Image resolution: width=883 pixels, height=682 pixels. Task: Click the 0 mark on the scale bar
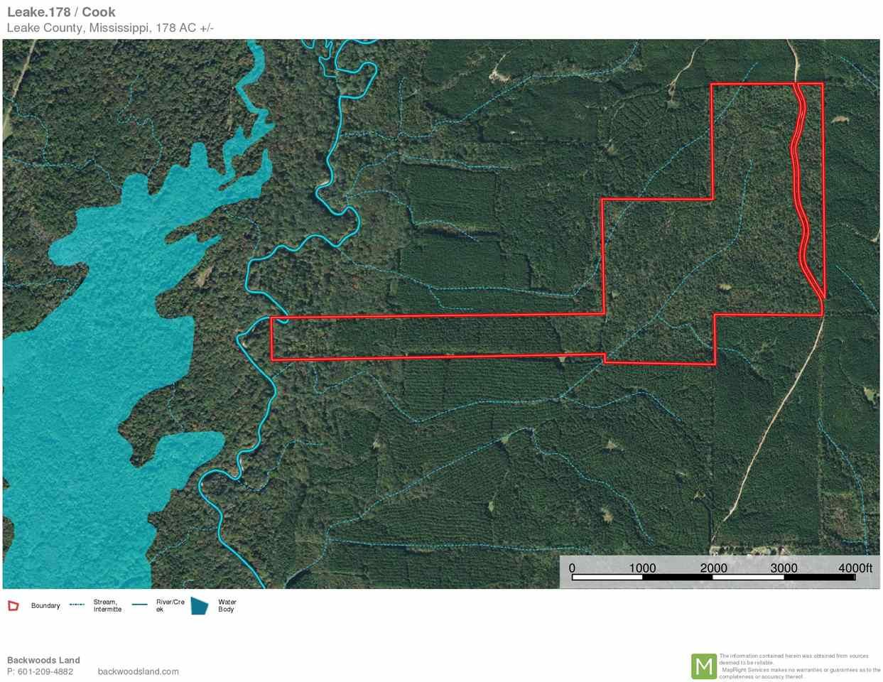point(572,568)
